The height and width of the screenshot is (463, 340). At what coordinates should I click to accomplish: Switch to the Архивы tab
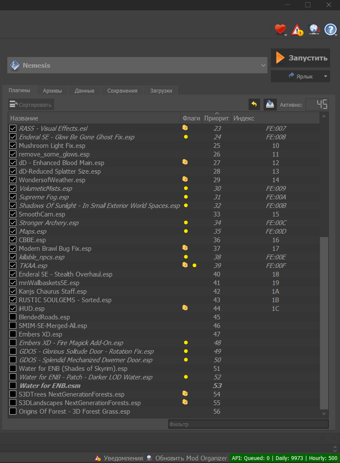click(52, 90)
